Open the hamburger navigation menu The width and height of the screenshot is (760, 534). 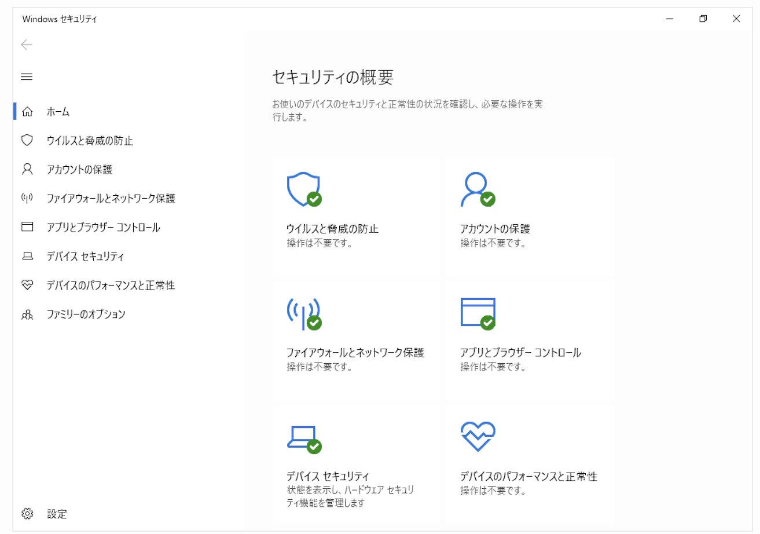(x=26, y=76)
